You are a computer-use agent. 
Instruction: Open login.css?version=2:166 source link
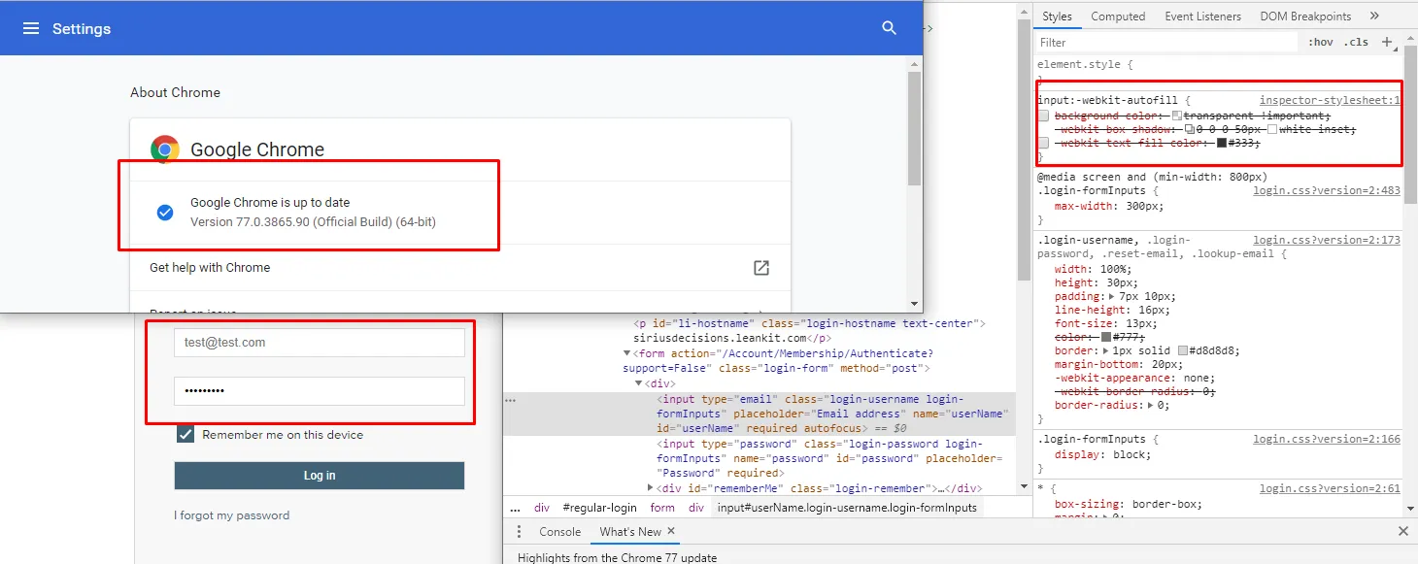[1327, 440]
